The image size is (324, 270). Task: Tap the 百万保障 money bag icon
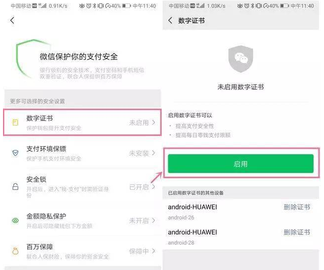click(x=15, y=251)
